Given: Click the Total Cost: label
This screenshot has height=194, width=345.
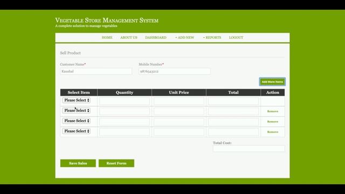Looking at the screenshot, I should (x=222, y=143).
